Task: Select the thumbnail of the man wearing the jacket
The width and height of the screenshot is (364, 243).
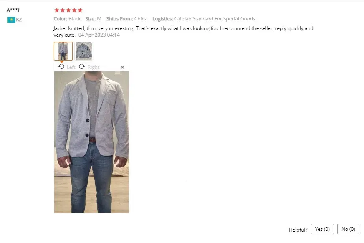Action: [63, 51]
